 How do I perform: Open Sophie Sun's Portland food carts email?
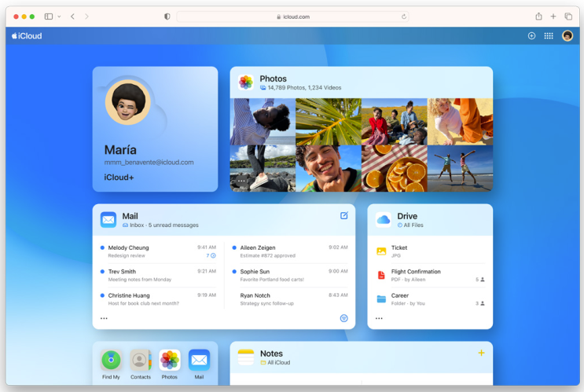coord(290,275)
